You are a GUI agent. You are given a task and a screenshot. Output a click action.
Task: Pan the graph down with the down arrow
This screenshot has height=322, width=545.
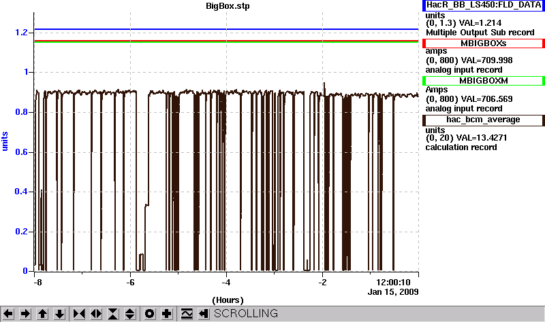point(59,314)
